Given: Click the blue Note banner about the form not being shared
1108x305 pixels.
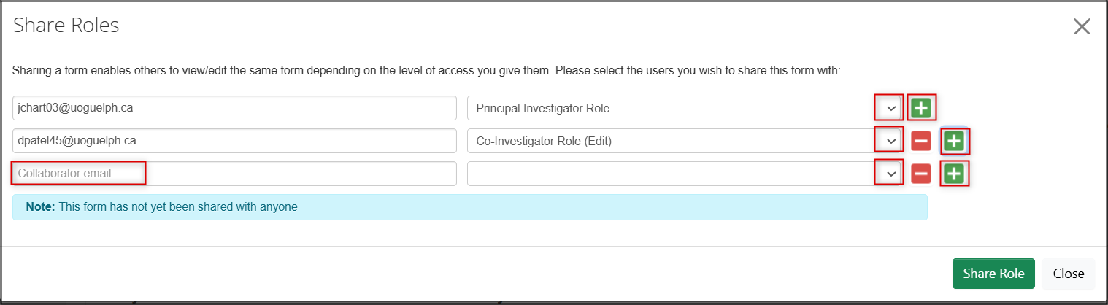Looking at the screenshot, I should pyautogui.click(x=470, y=207).
